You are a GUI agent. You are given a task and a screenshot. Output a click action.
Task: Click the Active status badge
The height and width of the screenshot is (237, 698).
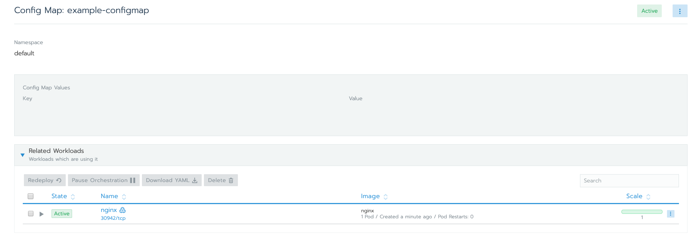(x=649, y=11)
